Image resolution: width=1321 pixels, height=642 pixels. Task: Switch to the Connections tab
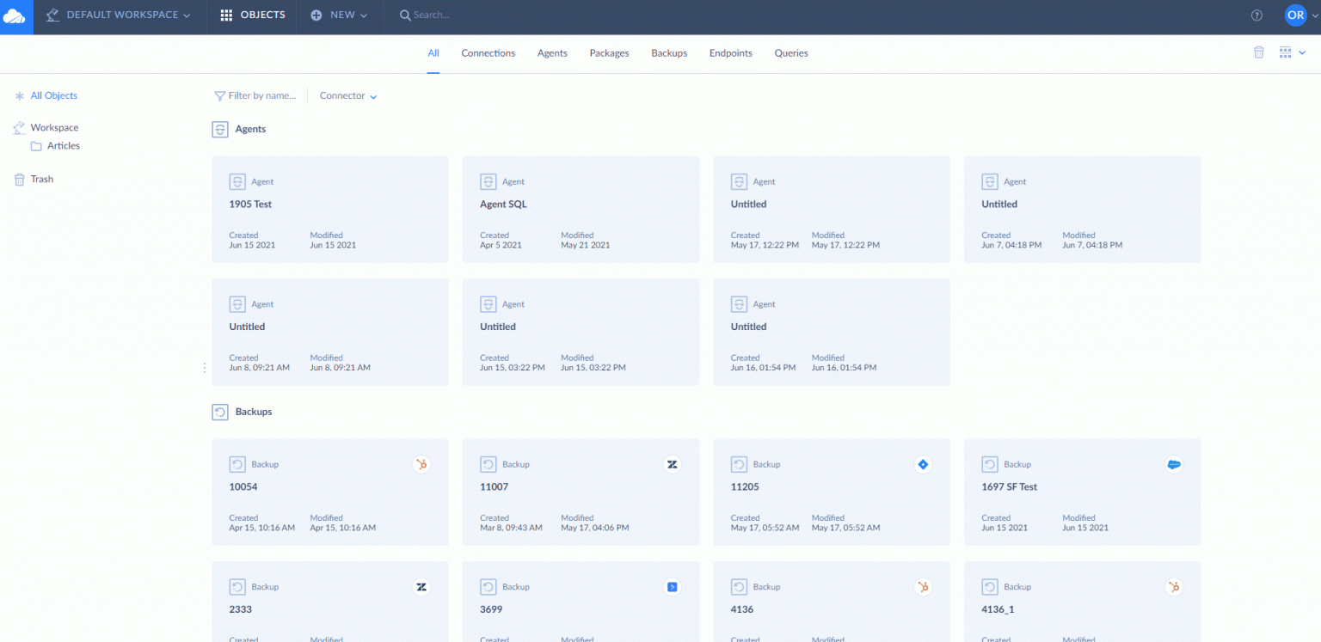[x=488, y=53]
